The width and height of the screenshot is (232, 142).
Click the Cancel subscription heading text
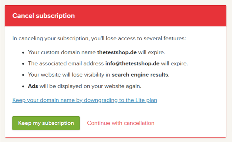44,16
